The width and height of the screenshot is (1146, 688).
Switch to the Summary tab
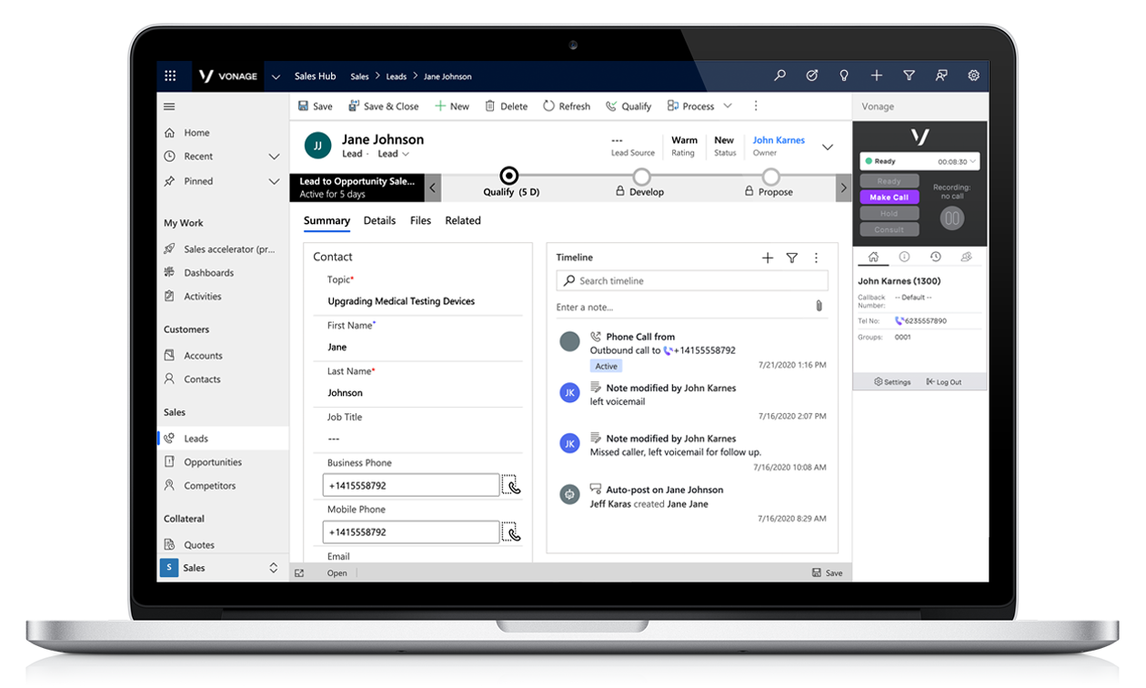point(327,221)
